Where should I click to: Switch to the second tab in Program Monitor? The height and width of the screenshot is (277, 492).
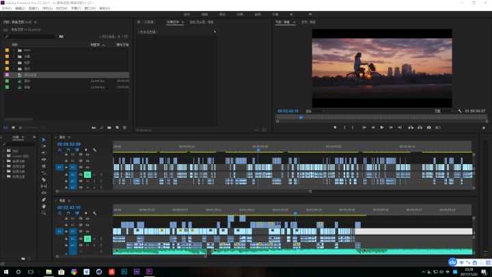(309, 22)
